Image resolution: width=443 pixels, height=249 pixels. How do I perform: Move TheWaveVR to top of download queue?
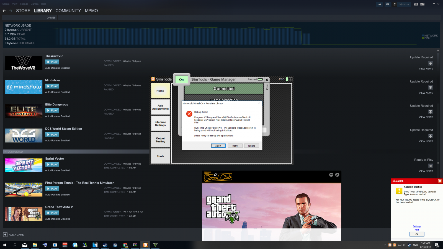[430, 63]
